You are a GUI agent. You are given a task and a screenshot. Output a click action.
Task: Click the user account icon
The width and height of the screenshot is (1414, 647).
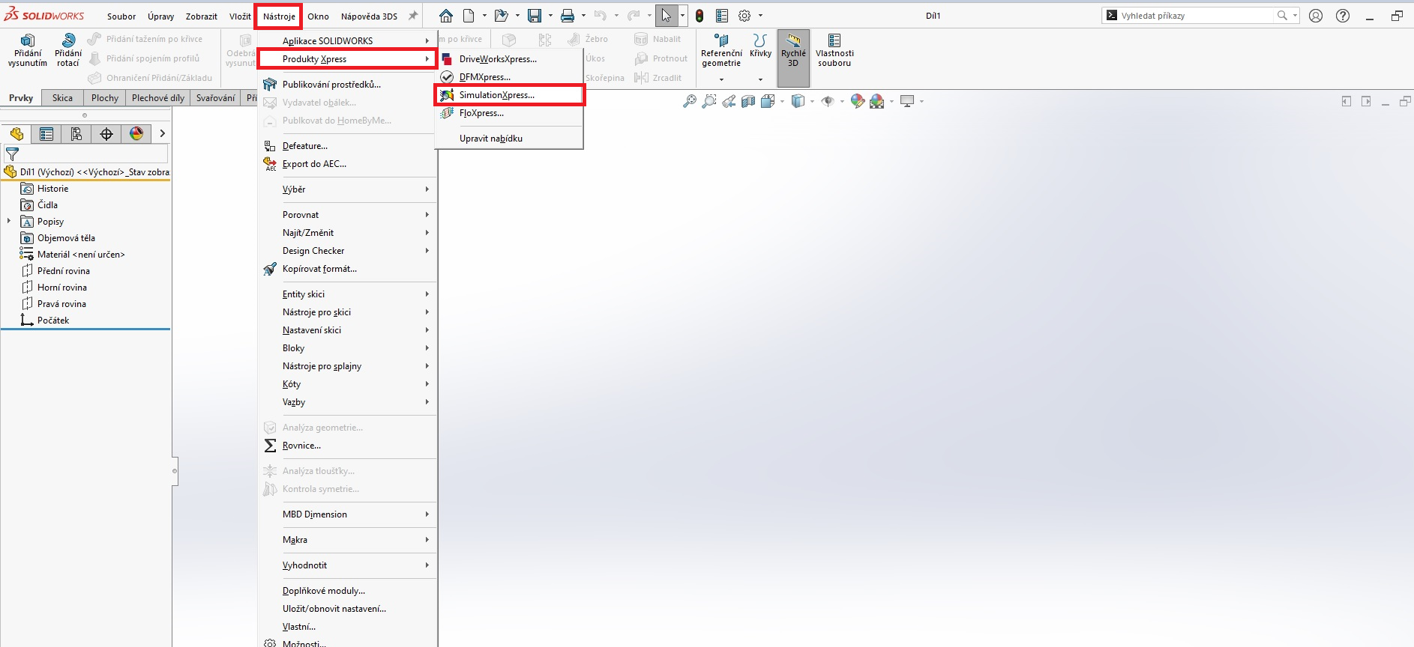click(1316, 16)
